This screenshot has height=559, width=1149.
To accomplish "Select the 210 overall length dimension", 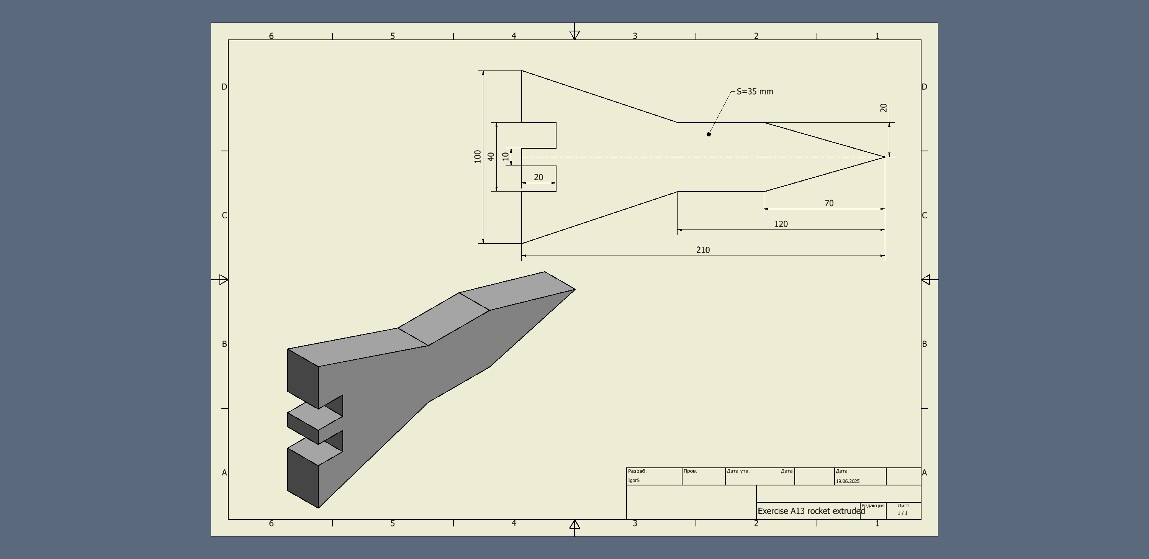I will coord(702,250).
